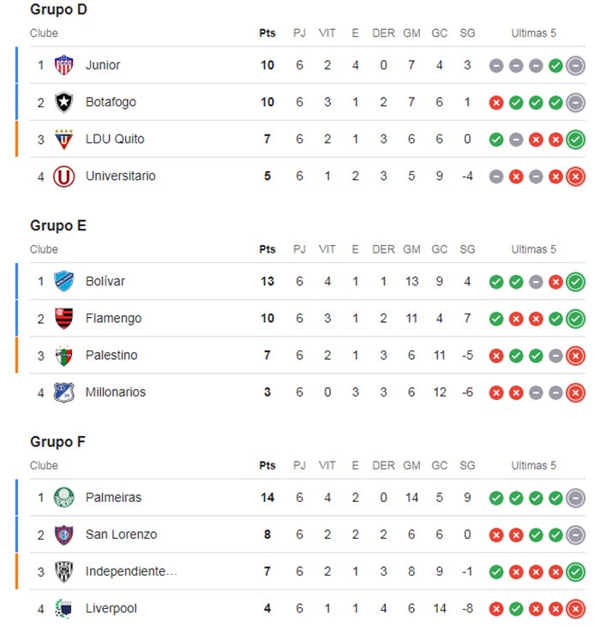This screenshot has width=600, height=627.
Task: Select the SG column header in Grupo E
Action: coord(467,249)
